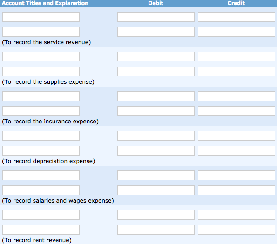The image size is (277, 244).
Task: Click '(To record the insurance expense)' text
Action: [x=50, y=122]
